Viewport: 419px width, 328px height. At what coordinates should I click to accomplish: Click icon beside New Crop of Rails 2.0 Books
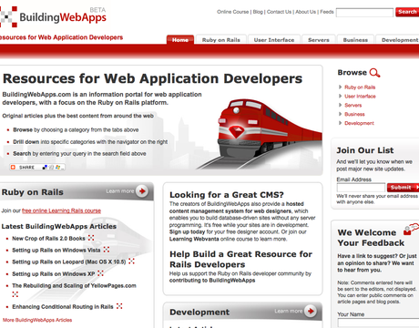(x=91, y=238)
